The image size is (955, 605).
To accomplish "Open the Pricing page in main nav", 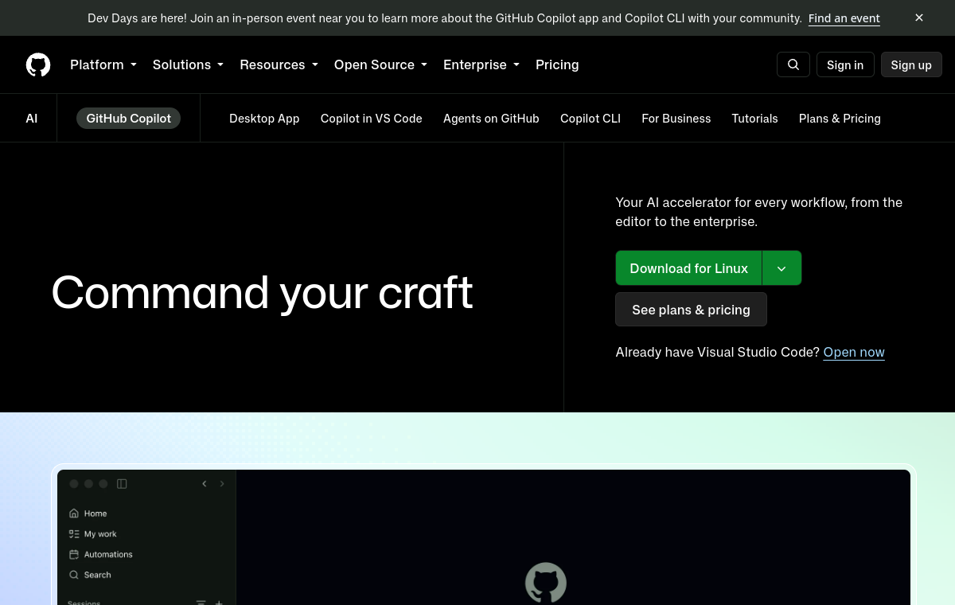I will coord(557,64).
